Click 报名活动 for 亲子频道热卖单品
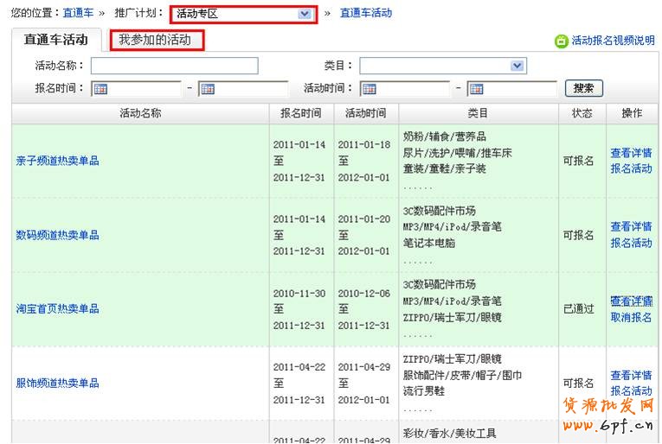Screen dimensions: 662x444 tap(631, 168)
